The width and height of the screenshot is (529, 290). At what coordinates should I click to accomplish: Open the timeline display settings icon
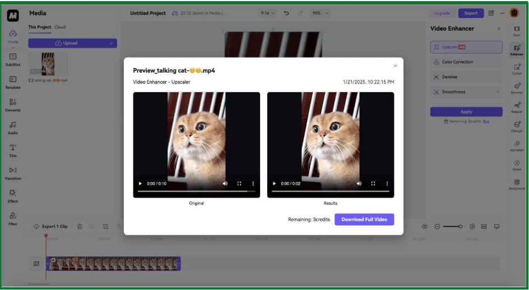tap(496, 226)
